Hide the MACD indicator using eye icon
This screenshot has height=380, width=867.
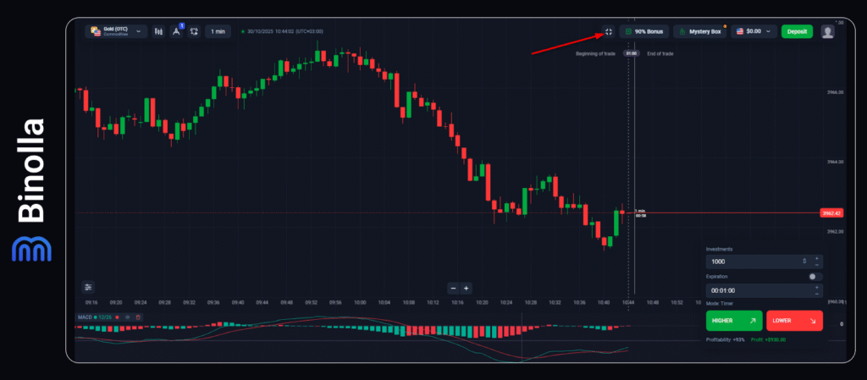coord(127,317)
